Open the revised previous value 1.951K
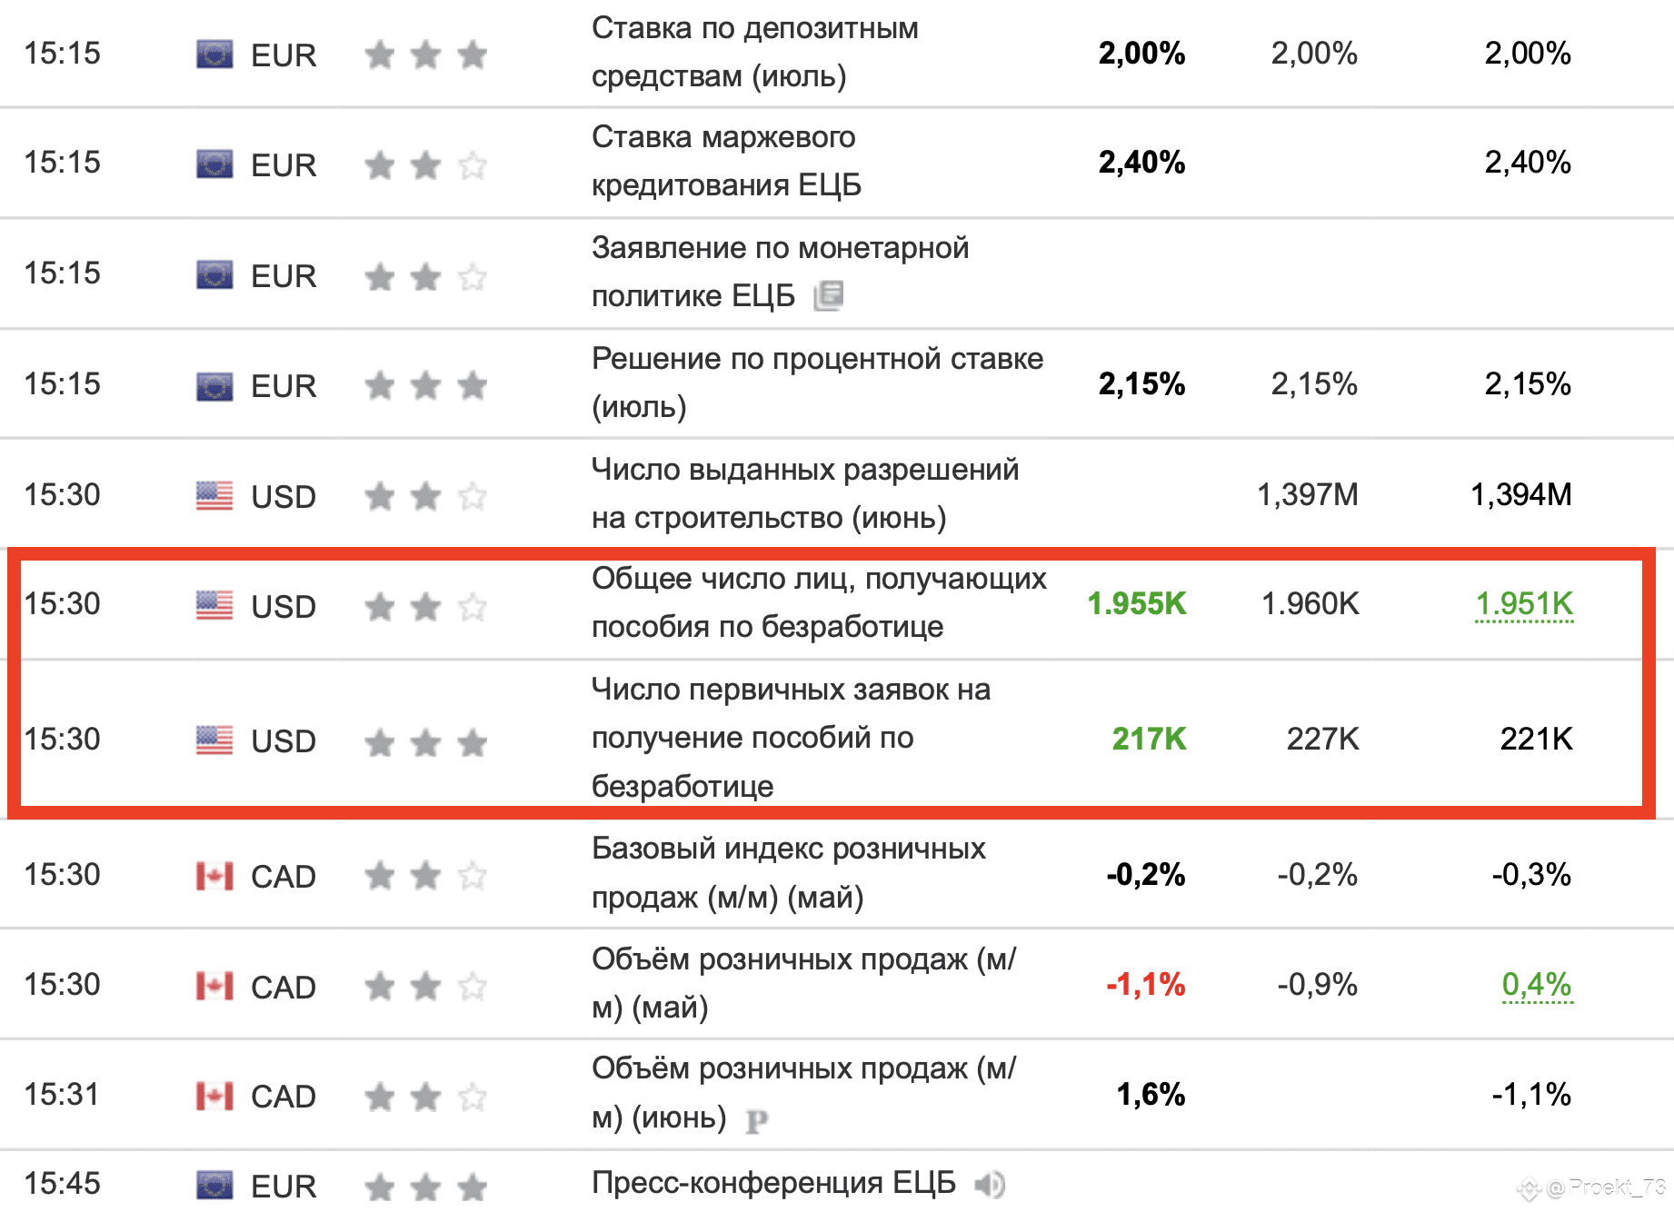1674x1212 pixels. (x=1524, y=603)
